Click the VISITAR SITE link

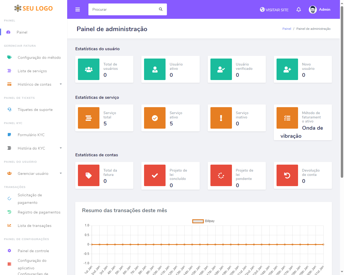(274, 10)
